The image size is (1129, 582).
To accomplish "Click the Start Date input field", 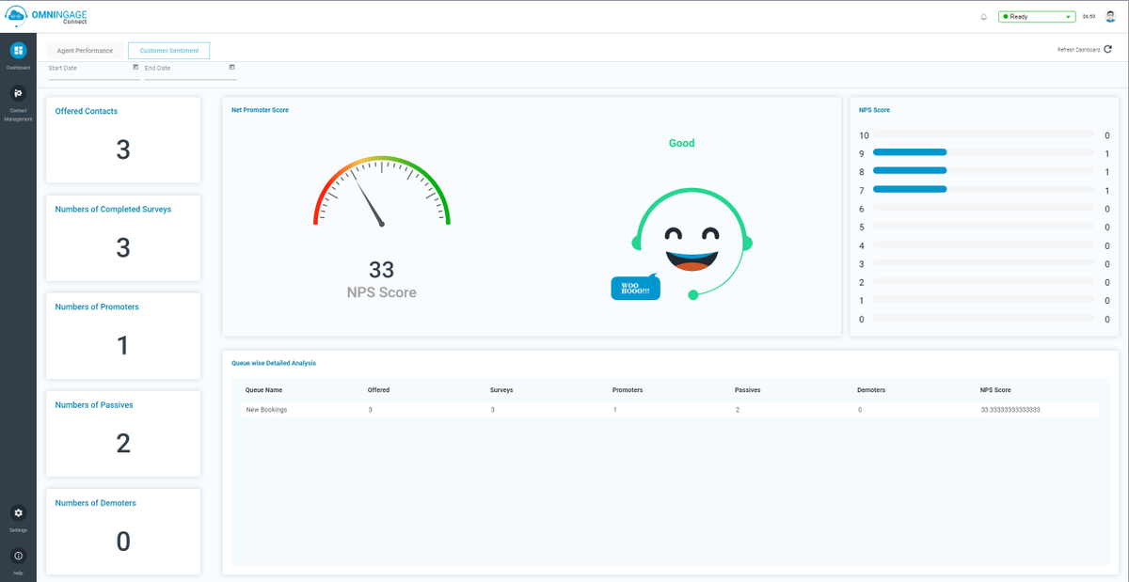I will click(x=93, y=71).
